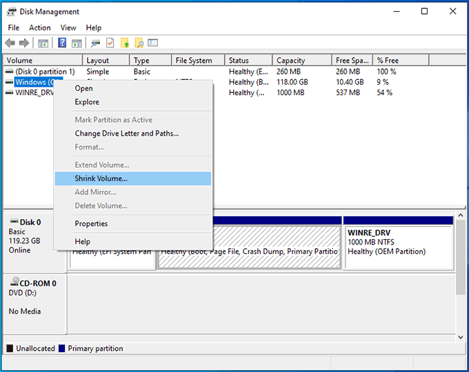Image resolution: width=469 pixels, height=372 pixels.
Task: Choose Change Drive Letter and Paths
Action: (x=126, y=134)
